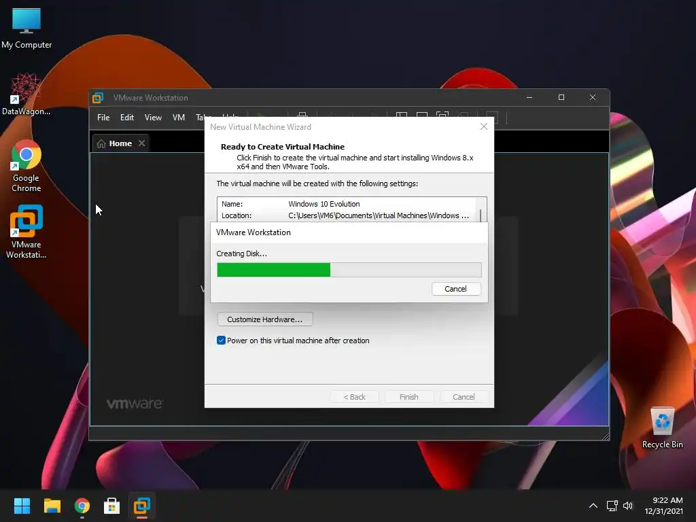Open the File menu in VMware Workstation

click(x=103, y=118)
